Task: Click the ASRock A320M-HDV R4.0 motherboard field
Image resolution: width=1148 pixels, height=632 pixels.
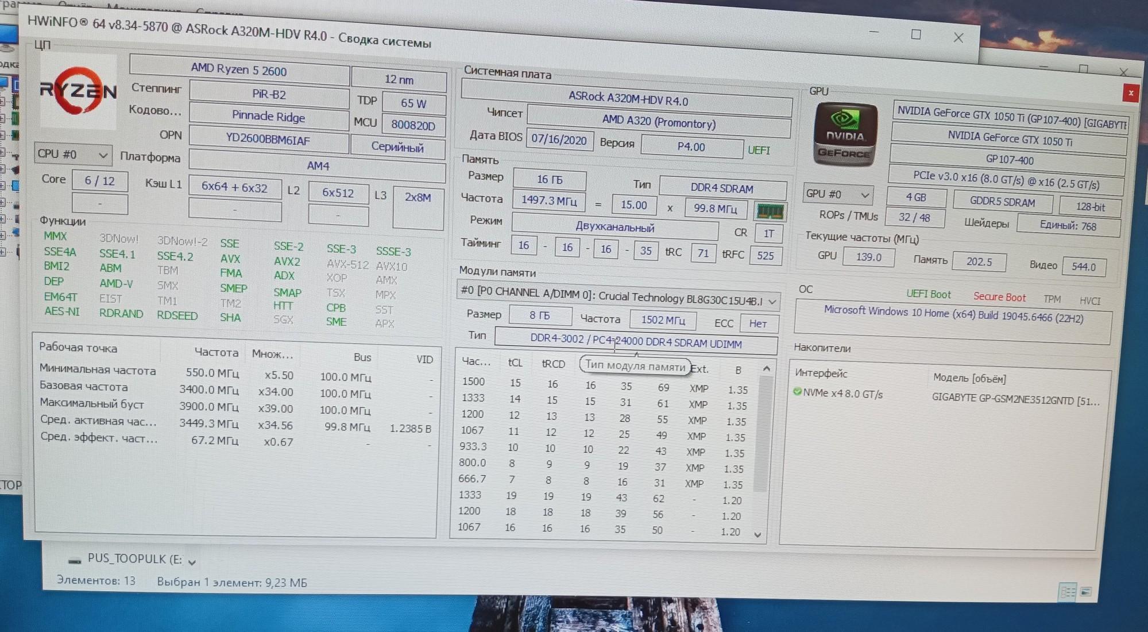Action: click(x=628, y=99)
